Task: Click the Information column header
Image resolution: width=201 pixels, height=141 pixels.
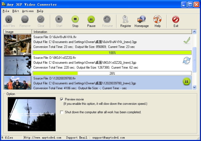Action: click(x=112, y=32)
